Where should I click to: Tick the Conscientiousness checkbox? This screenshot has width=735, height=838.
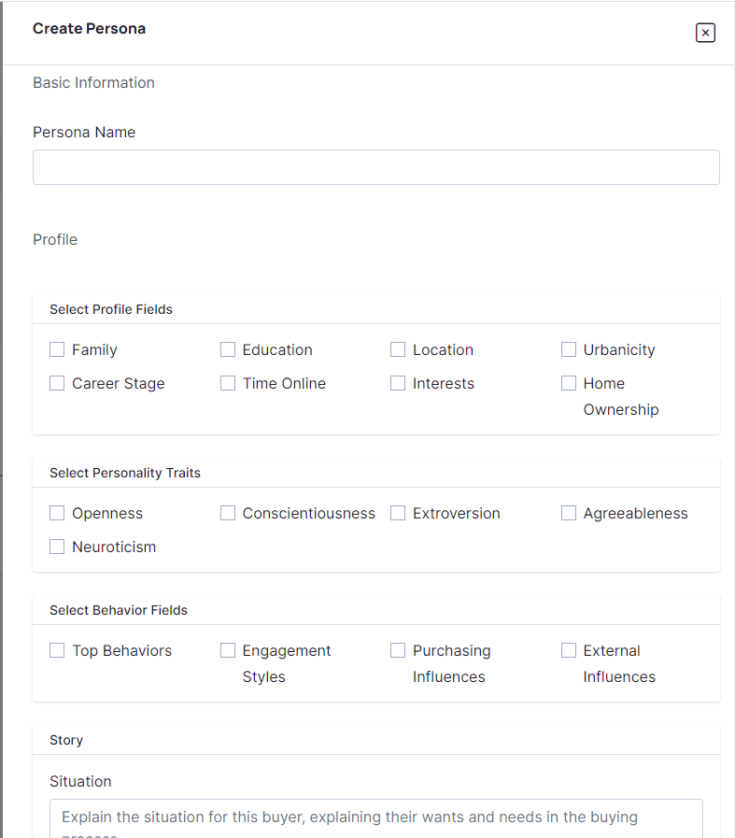point(228,513)
